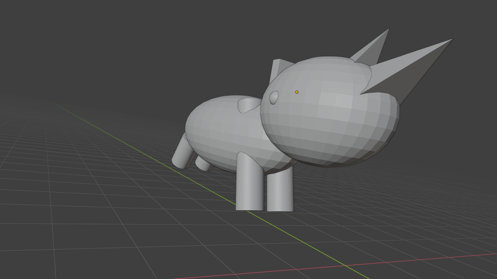Click the tip of the large horn

[452, 40]
